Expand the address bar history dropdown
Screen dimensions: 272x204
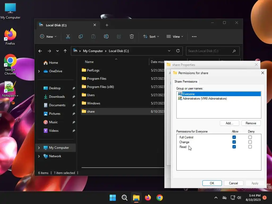click(x=169, y=51)
